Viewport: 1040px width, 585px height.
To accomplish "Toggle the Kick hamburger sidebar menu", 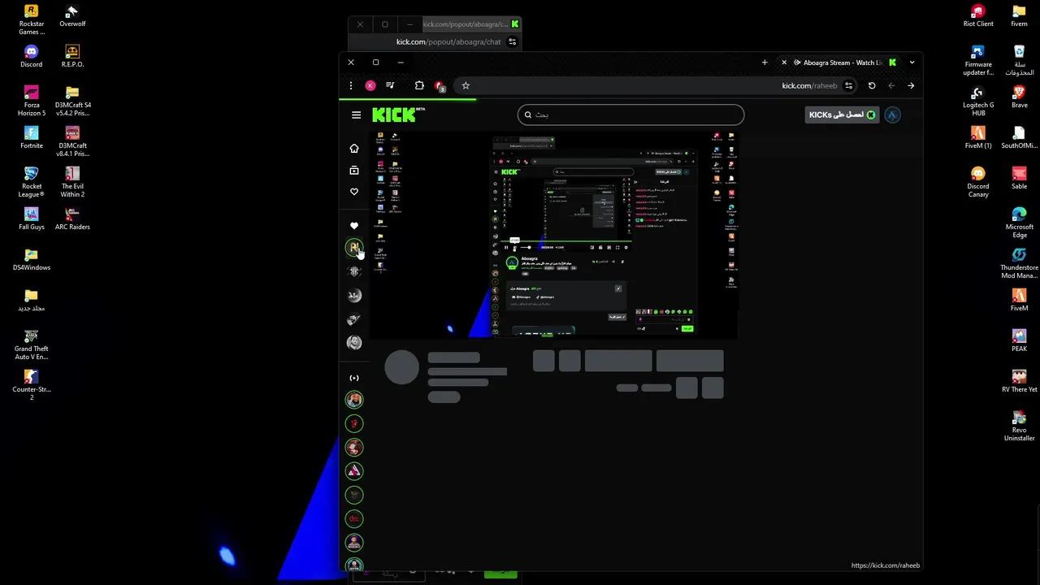I will coord(356,115).
